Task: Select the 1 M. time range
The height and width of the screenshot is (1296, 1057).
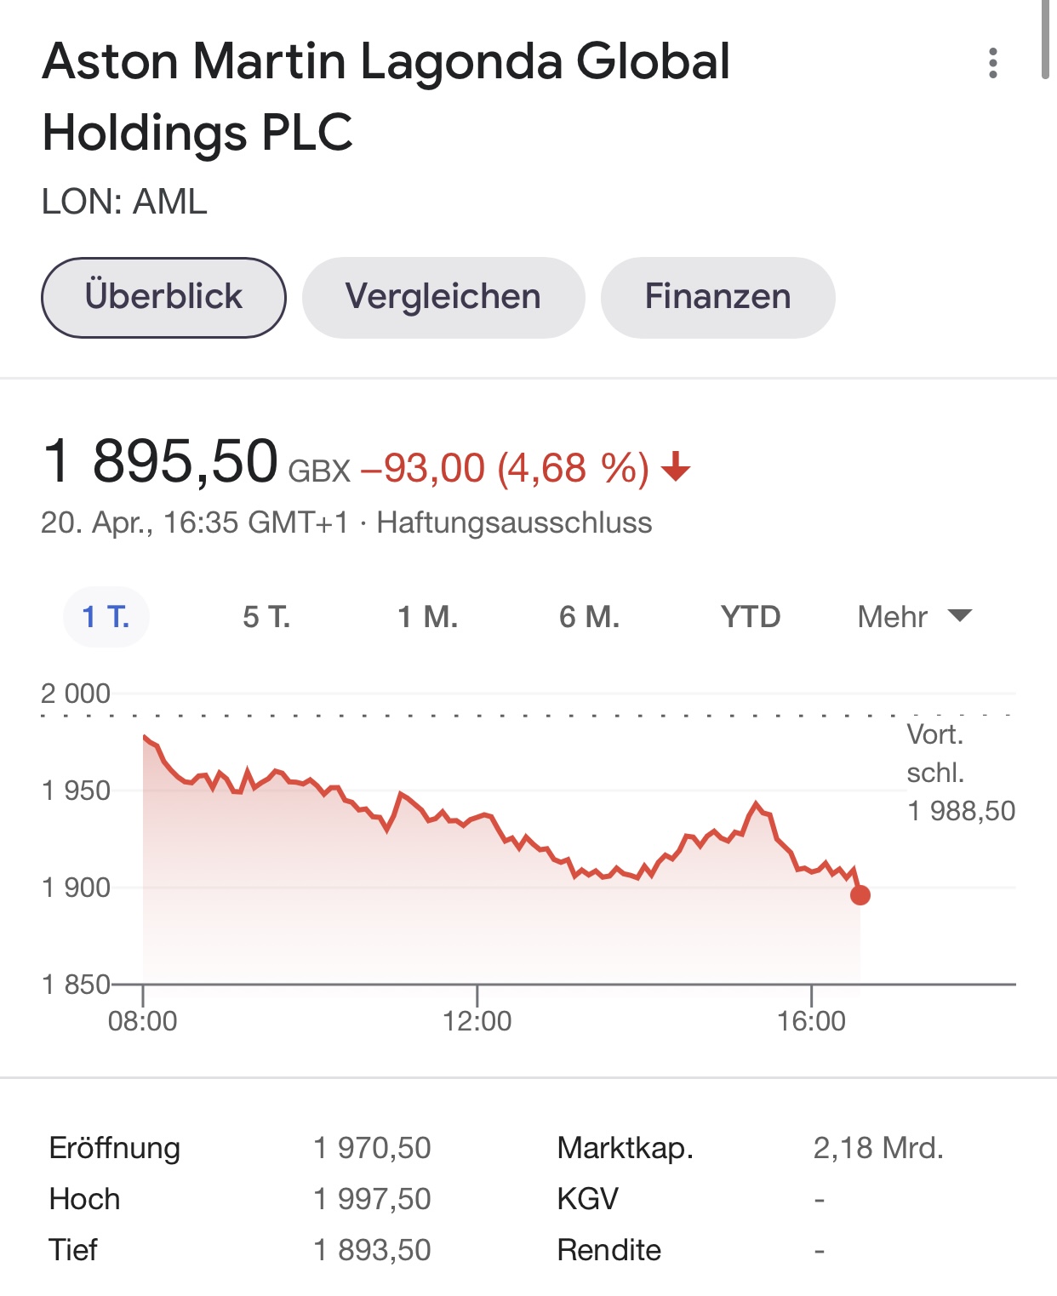Action: tap(428, 616)
